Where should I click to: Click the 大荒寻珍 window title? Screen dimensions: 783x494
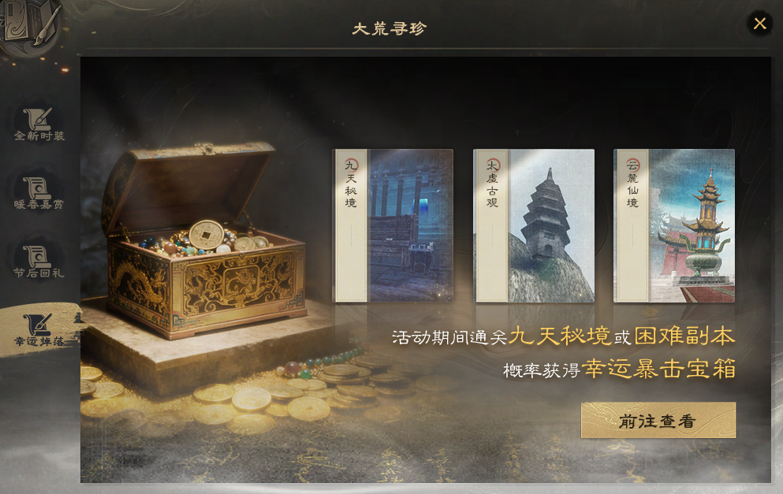(x=389, y=28)
